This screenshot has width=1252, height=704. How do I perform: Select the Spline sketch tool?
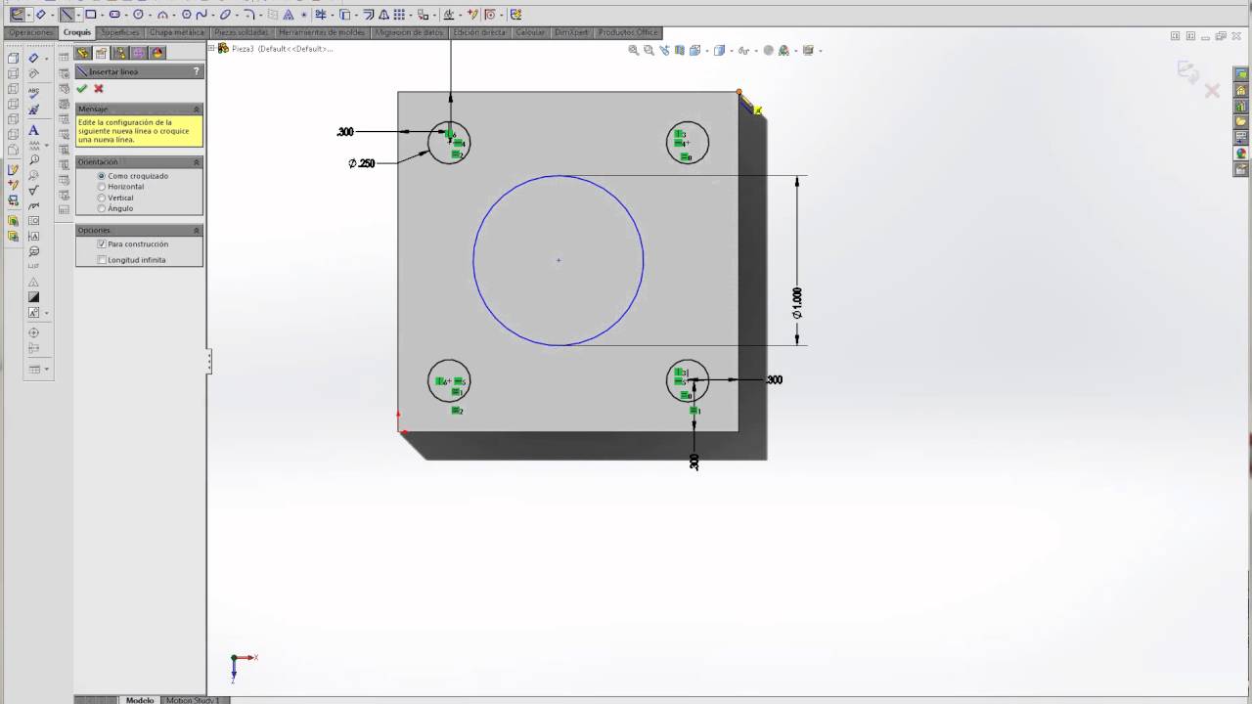pyautogui.click(x=201, y=15)
